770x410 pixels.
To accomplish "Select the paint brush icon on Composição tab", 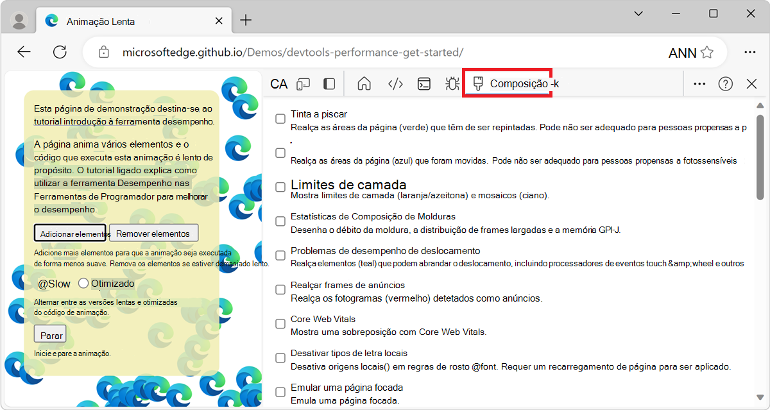I will 477,83.
